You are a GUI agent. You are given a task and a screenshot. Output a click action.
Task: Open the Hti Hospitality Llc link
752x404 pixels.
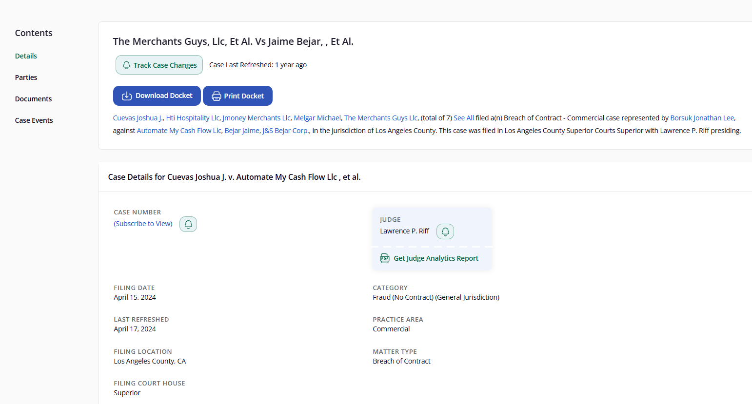(193, 118)
